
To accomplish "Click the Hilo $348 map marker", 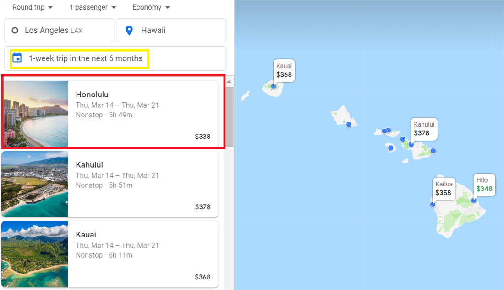I will [484, 185].
